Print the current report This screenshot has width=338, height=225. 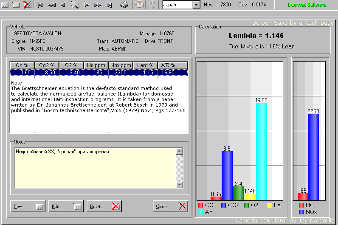(124, 5)
